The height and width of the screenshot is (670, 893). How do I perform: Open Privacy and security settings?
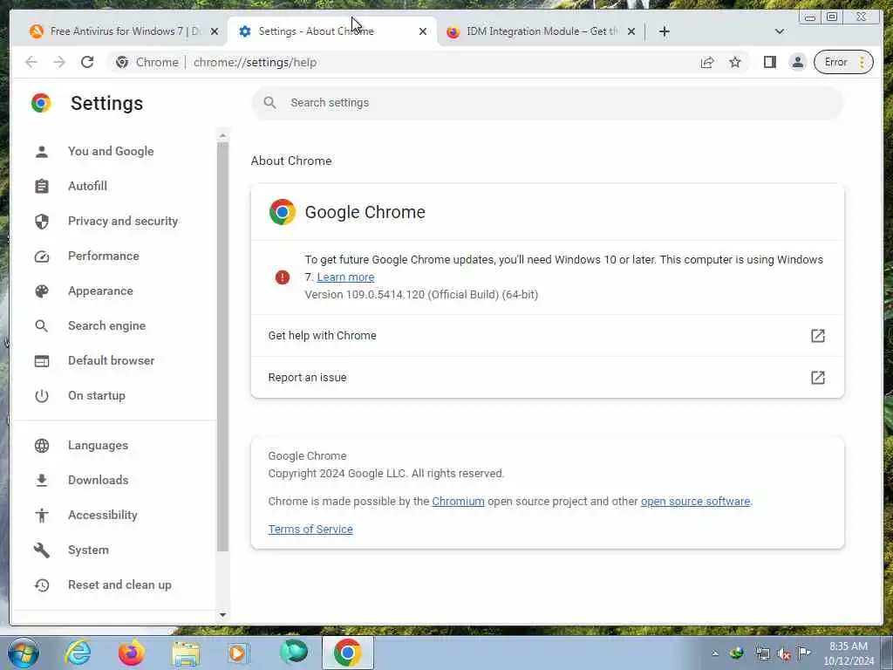[x=122, y=221]
